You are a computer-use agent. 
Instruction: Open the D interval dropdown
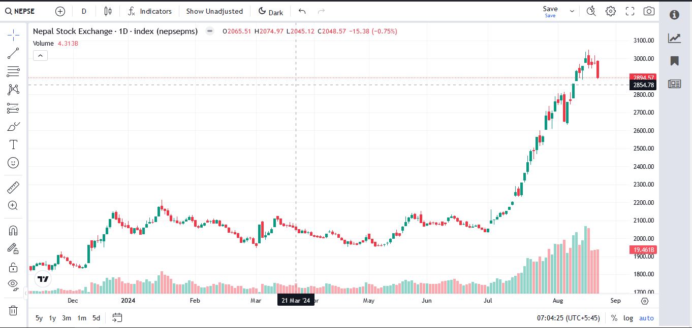(x=84, y=11)
